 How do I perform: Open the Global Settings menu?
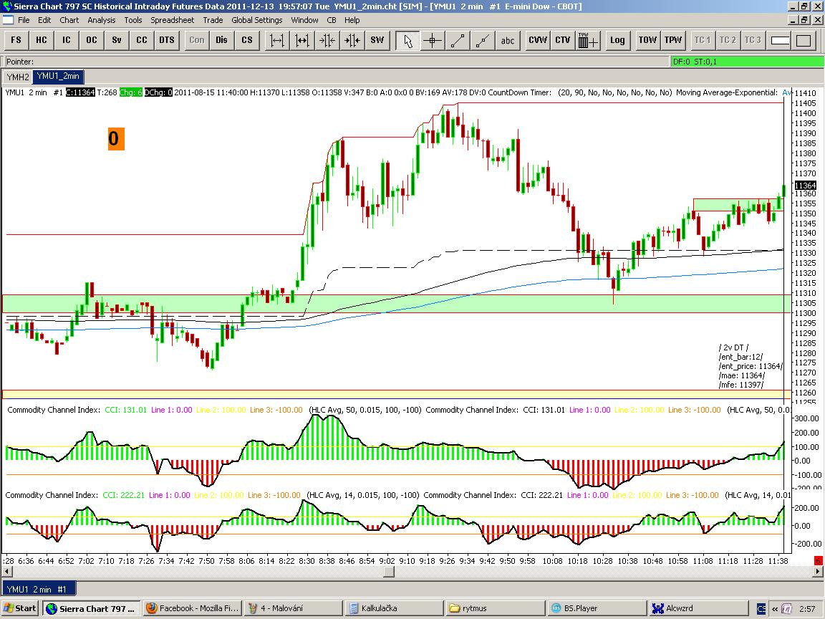click(256, 20)
